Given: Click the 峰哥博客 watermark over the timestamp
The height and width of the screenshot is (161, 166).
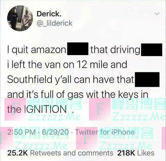Looking at the screenshot, I should [42, 133].
